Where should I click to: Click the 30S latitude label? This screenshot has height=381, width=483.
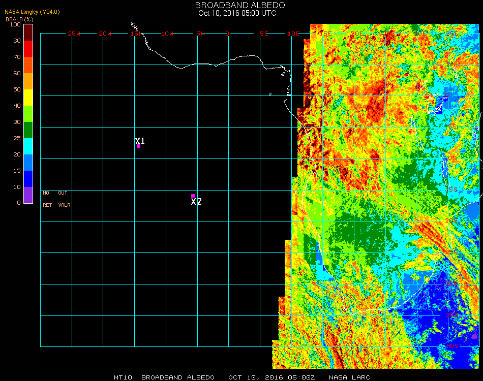coord(451,283)
